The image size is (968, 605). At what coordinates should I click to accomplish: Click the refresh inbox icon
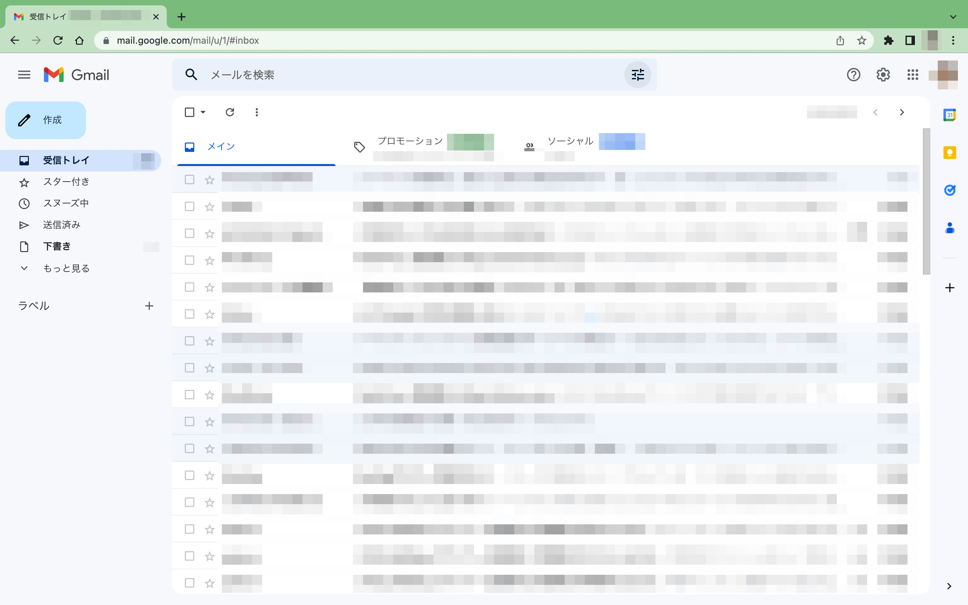point(229,112)
